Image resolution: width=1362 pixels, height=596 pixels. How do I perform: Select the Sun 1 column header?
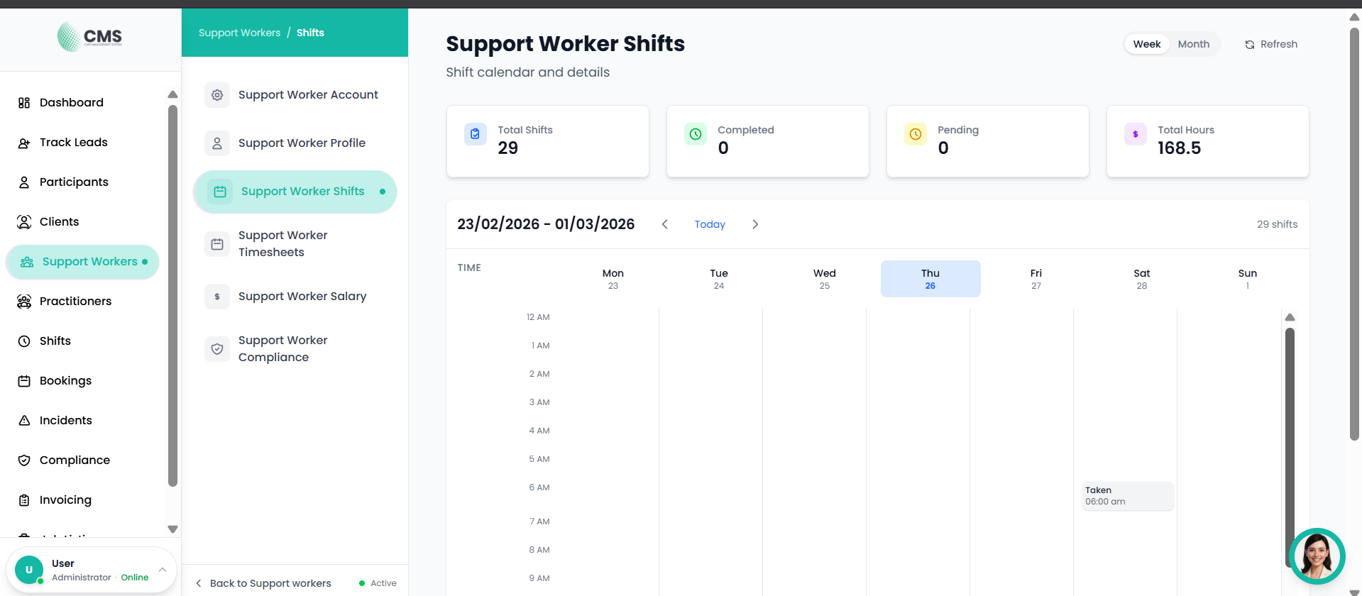[1248, 279]
